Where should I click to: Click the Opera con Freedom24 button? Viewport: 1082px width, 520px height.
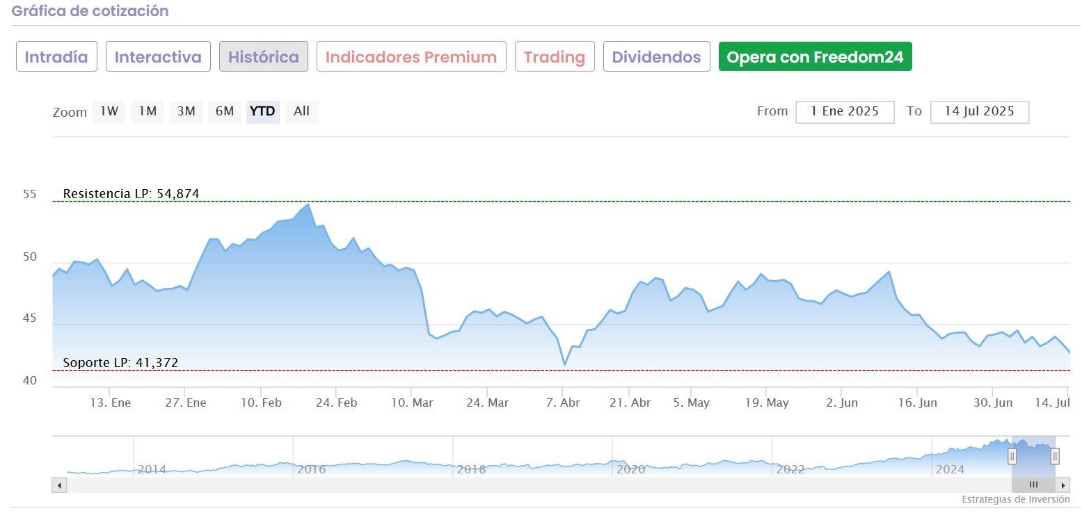pyautogui.click(x=815, y=57)
